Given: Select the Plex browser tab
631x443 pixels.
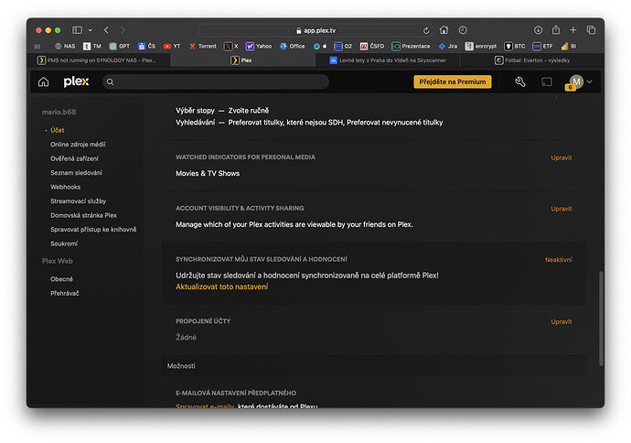Looking at the screenshot, I should 242,60.
